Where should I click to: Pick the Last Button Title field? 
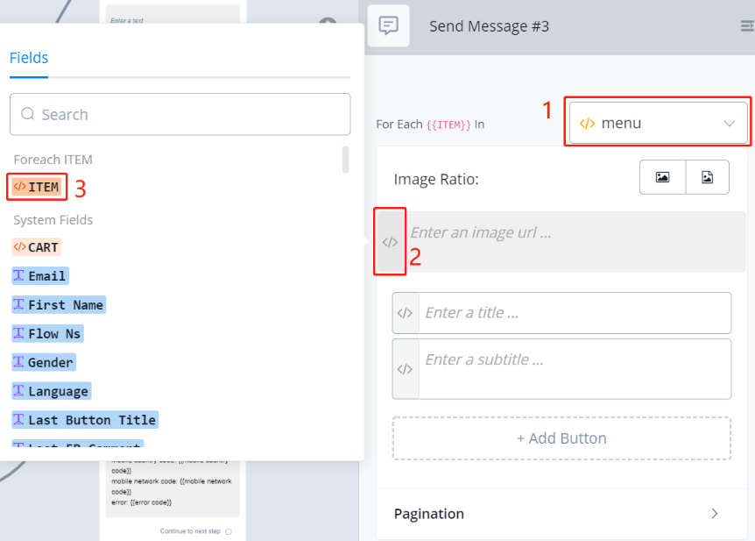tap(84, 420)
